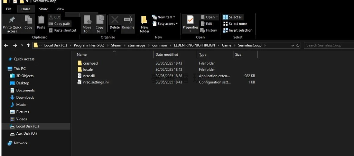354x156 pixels.
Task: Click the Delete icon in Organise group
Action: tap(115, 20)
